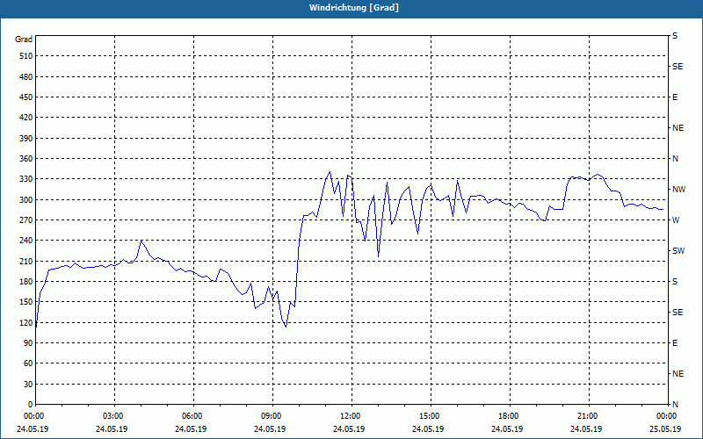Select the 06:00 time label
703x439 pixels.
click(x=191, y=416)
